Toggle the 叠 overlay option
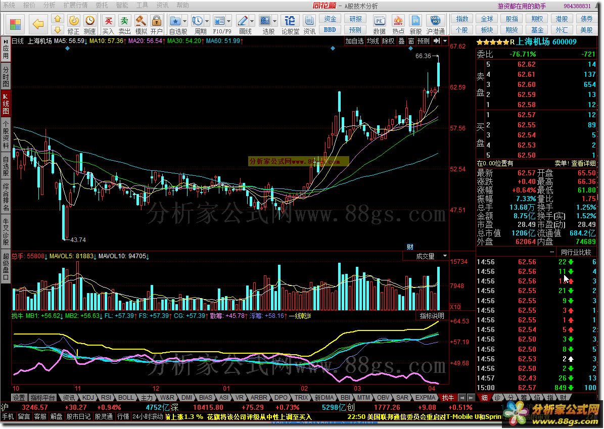 [x=401, y=41]
